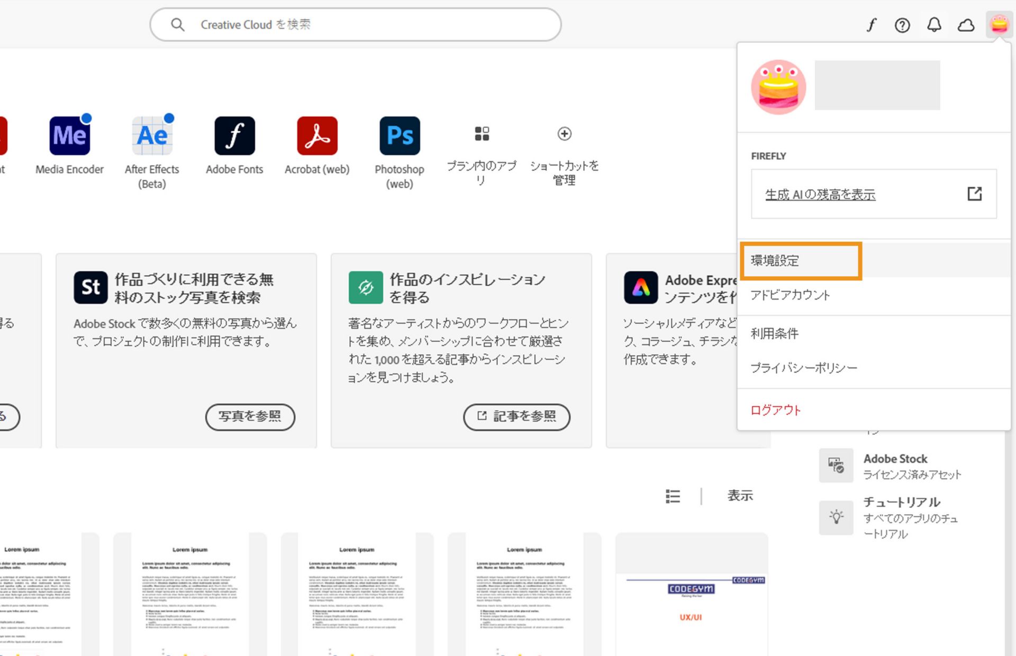Image resolution: width=1016 pixels, height=656 pixels.
Task: Open Acrobat (web) icon
Action: click(x=317, y=136)
